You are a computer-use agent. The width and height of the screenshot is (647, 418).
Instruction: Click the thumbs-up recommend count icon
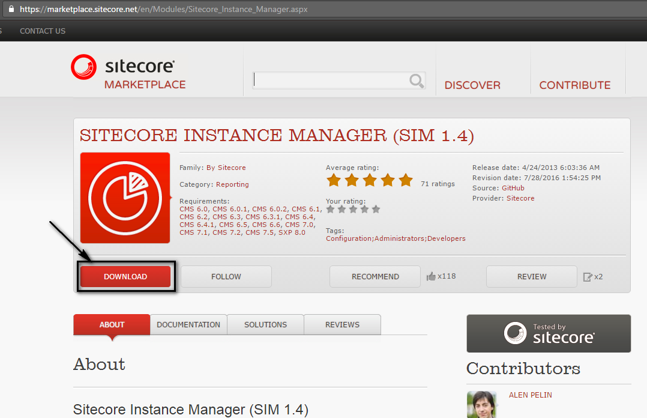431,276
